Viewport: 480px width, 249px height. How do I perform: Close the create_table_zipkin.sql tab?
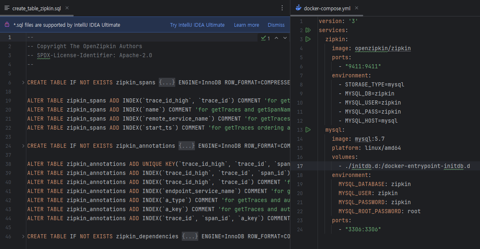coord(67,8)
